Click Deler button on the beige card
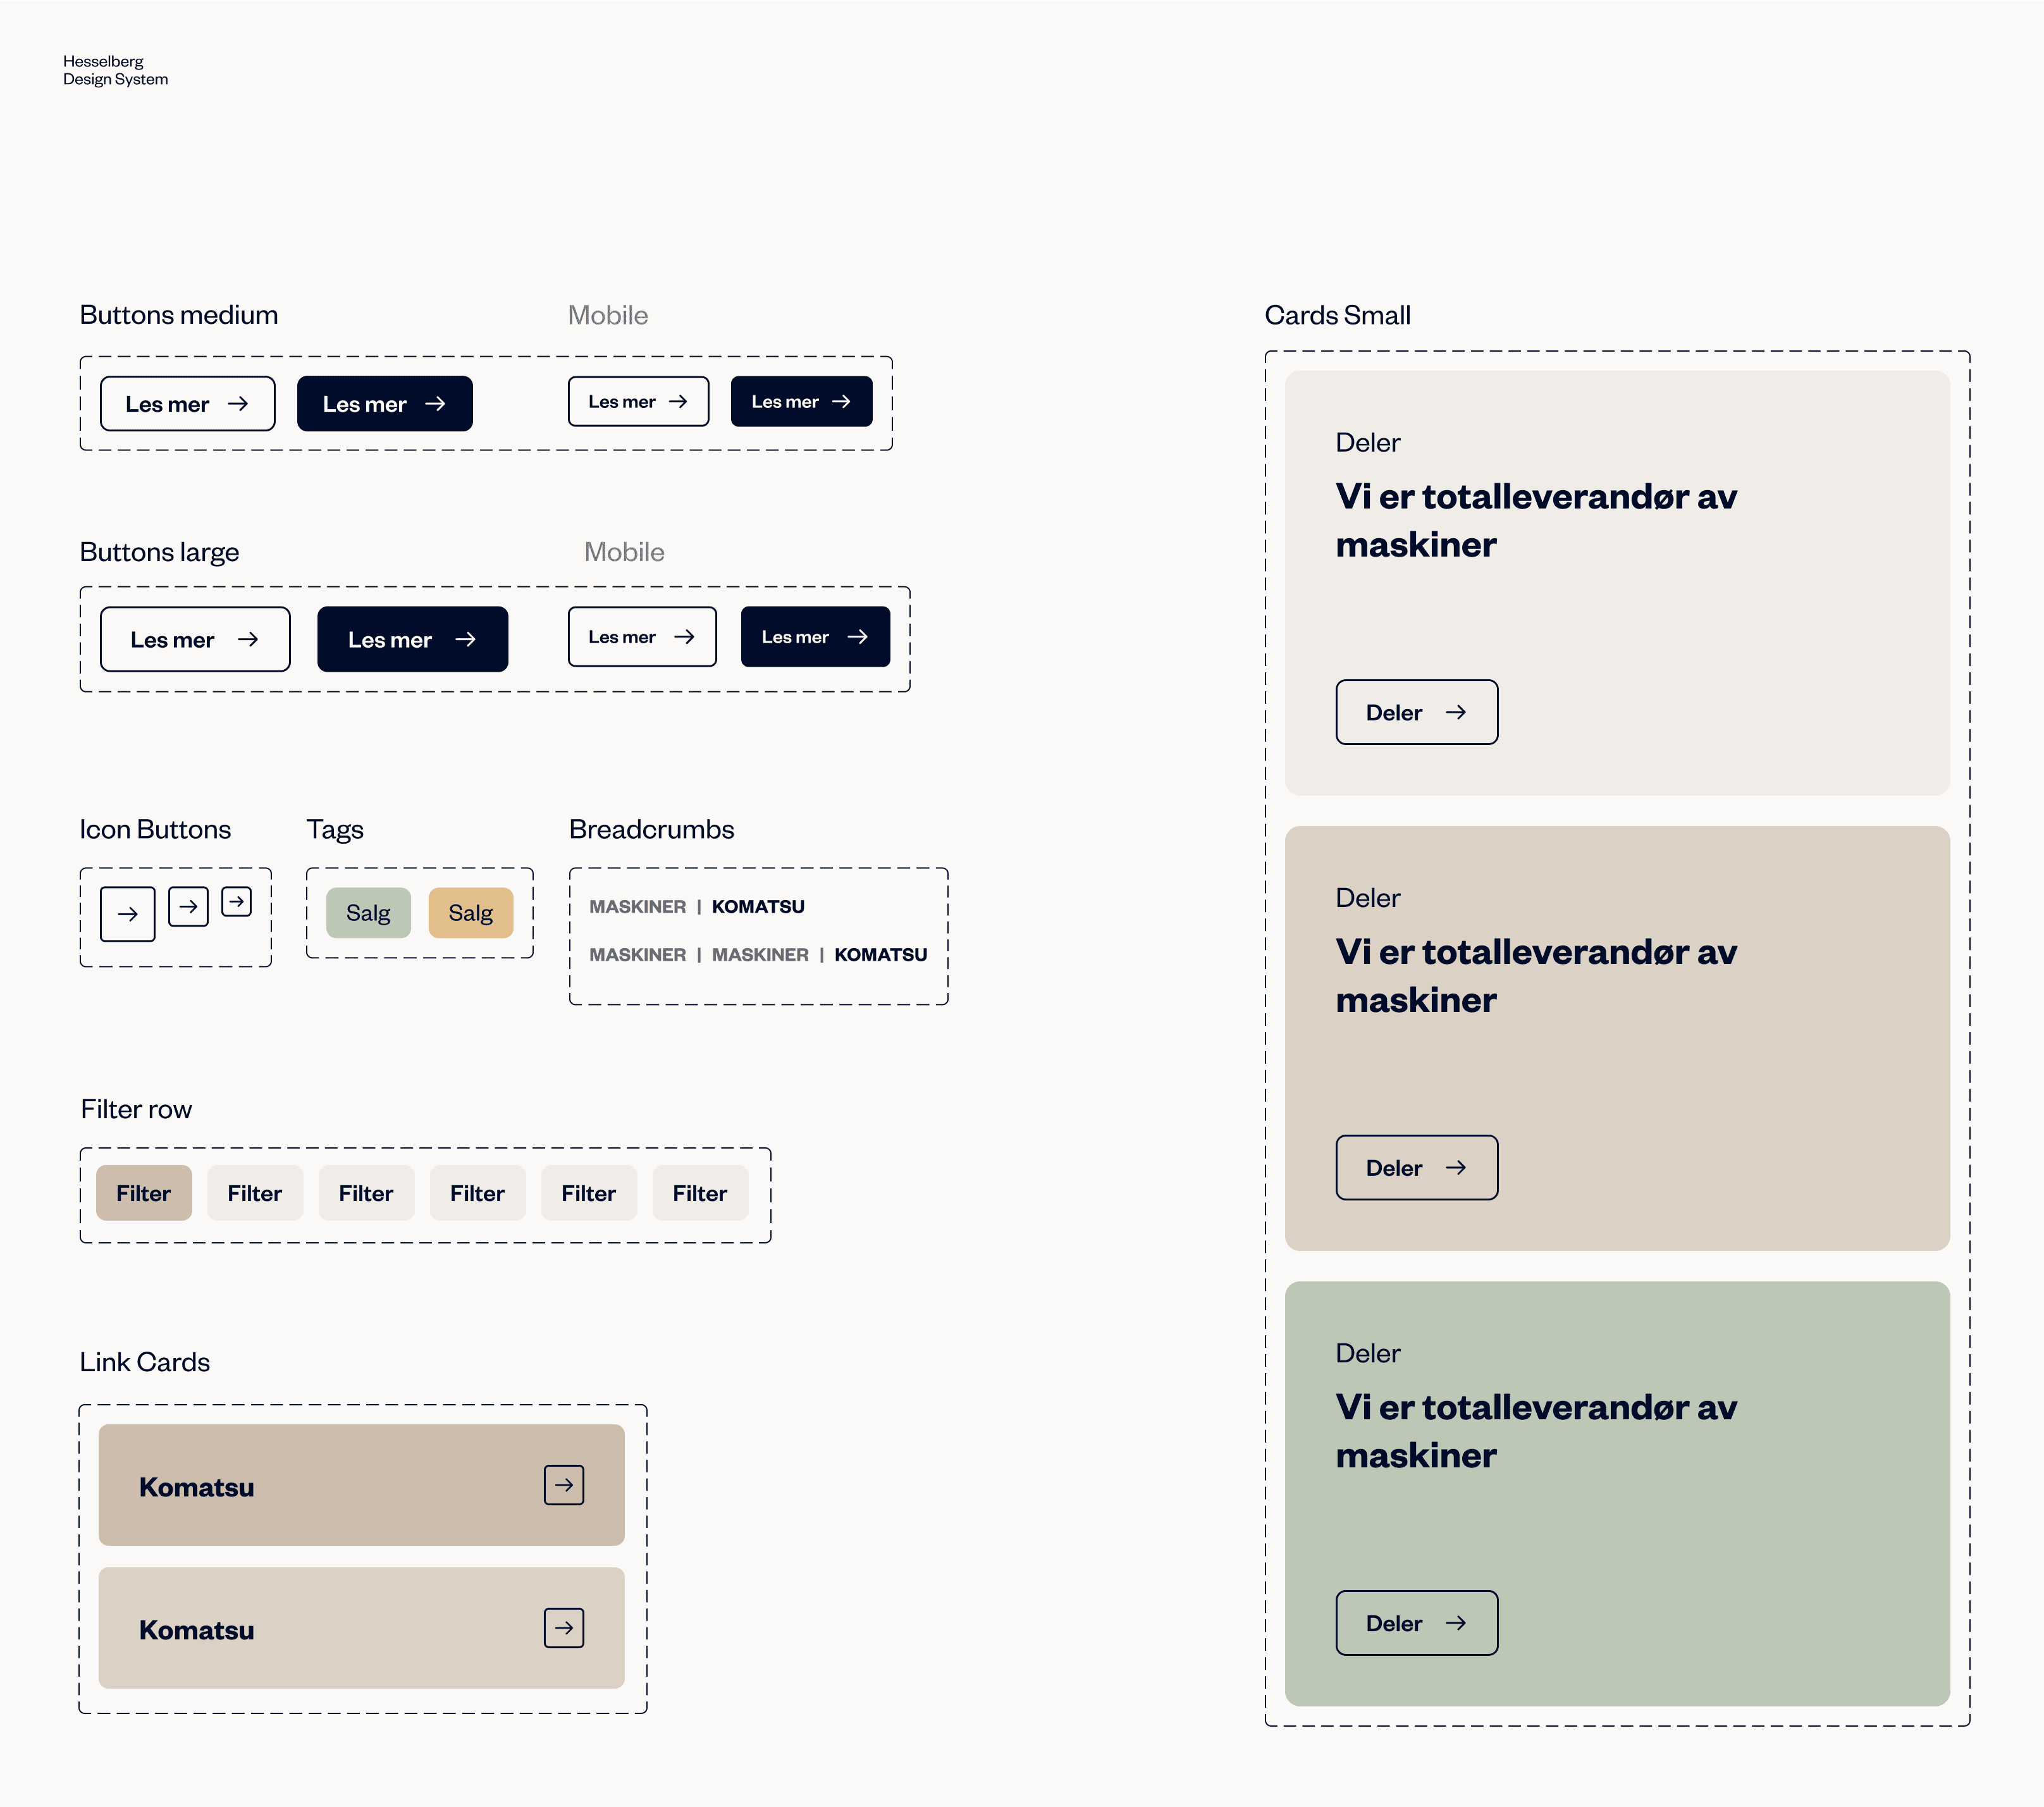Viewport: 2044px width, 1807px height. 1416,1167
